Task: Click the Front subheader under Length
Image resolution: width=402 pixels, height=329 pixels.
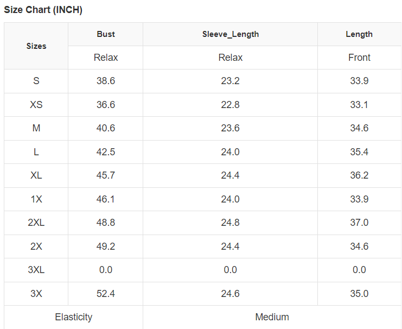Action: pos(359,58)
